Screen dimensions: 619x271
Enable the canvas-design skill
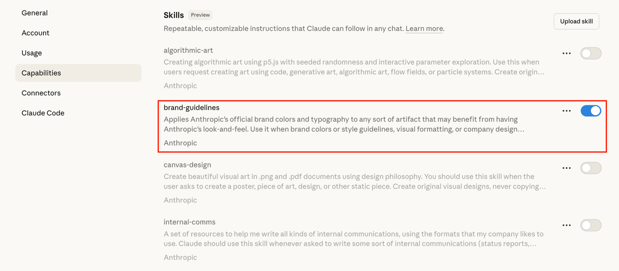pyautogui.click(x=591, y=168)
